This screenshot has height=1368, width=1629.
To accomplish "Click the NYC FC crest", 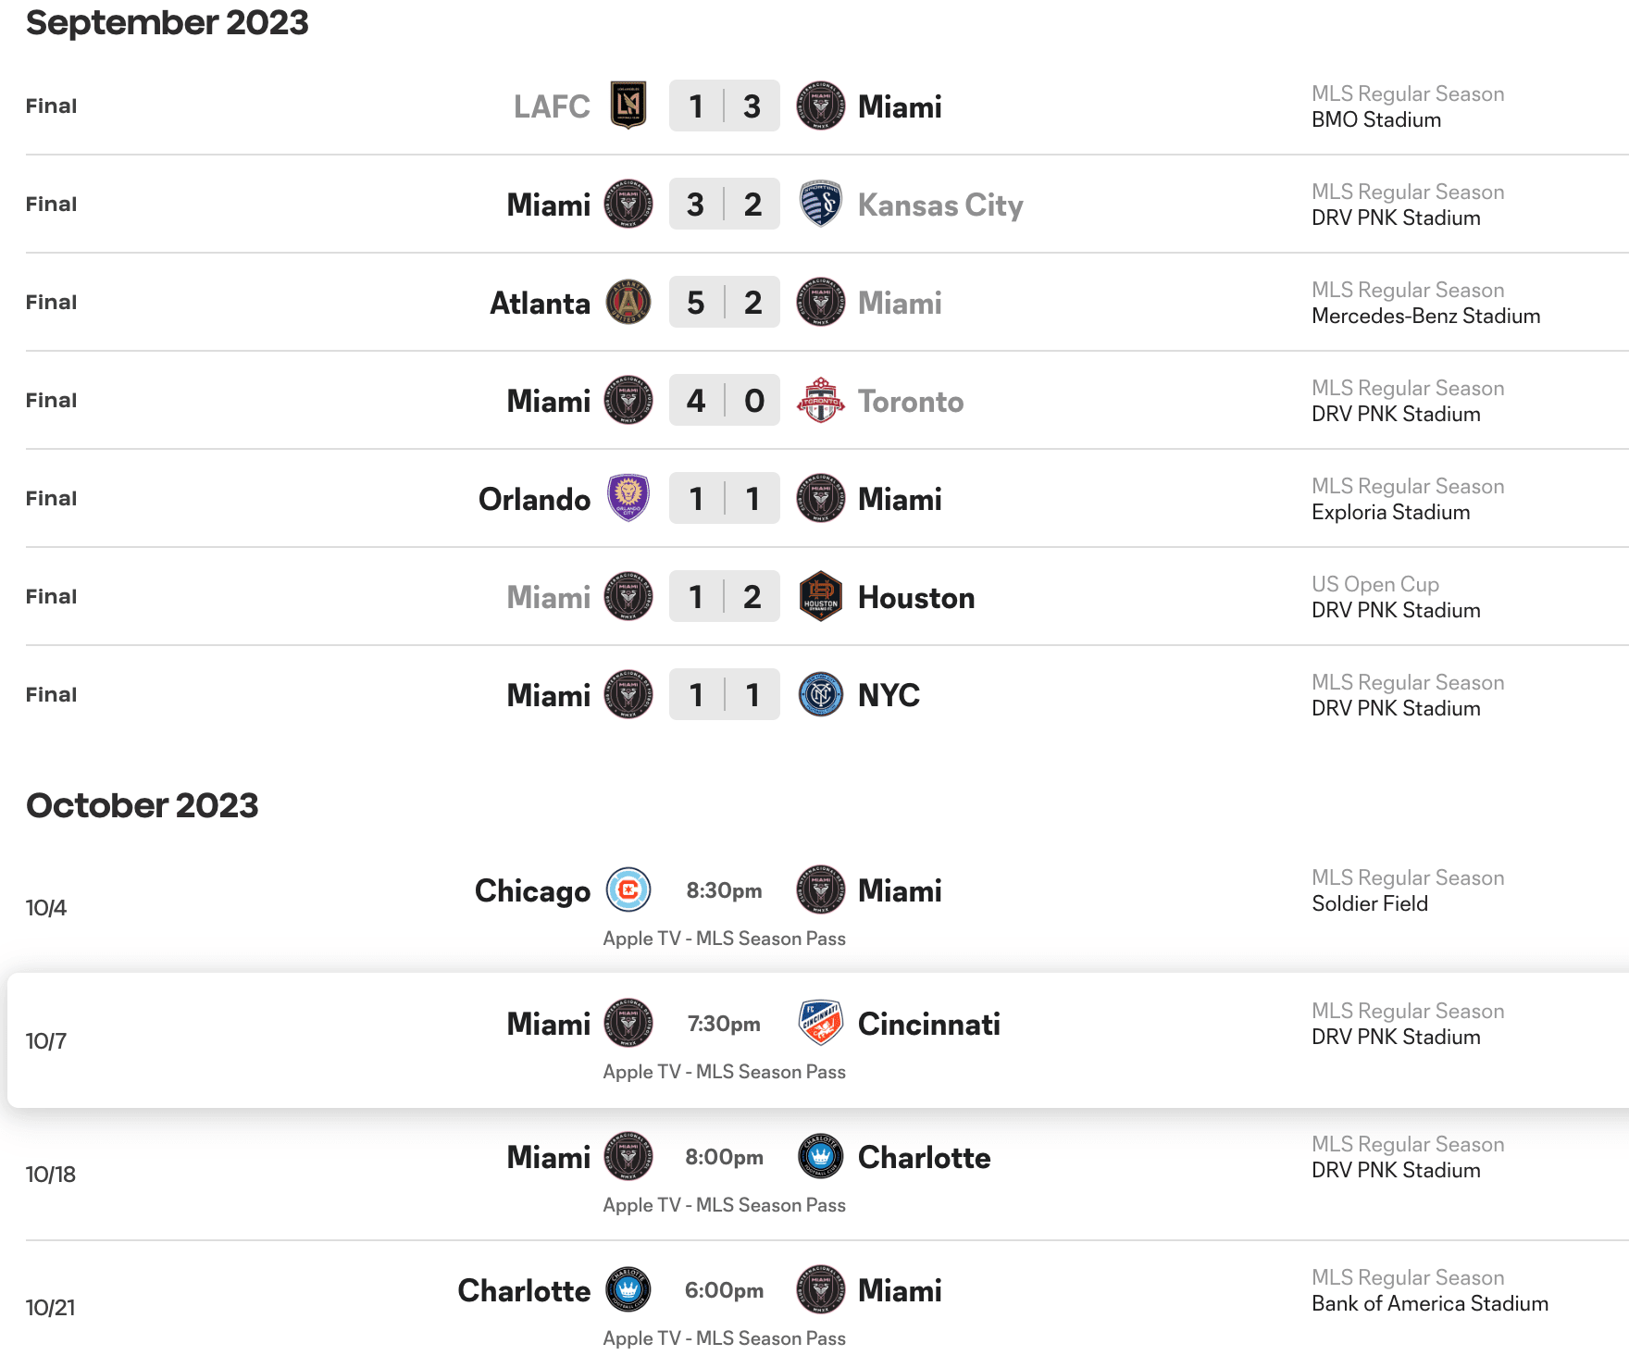I will [x=820, y=694].
